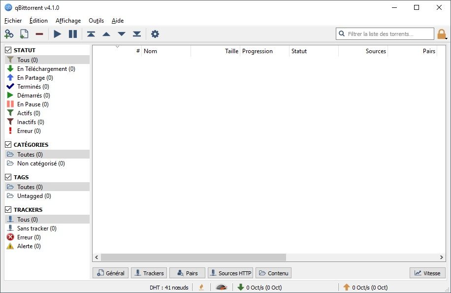
Task: Open the Vitesse speed graph
Action: (427, 273)
